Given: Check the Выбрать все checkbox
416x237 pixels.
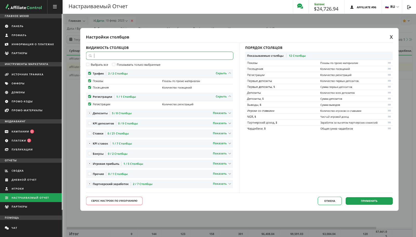Looking at the screenshot, I should click(88, 65).
